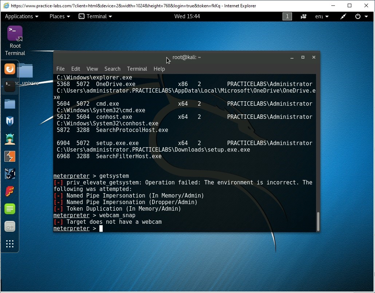Click the 'cmd.exe' process name
375x293 pixels.
(108, 104)
